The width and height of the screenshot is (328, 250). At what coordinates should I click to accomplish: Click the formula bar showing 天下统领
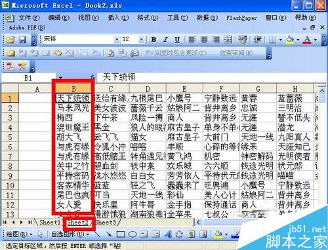pos(212,77)
